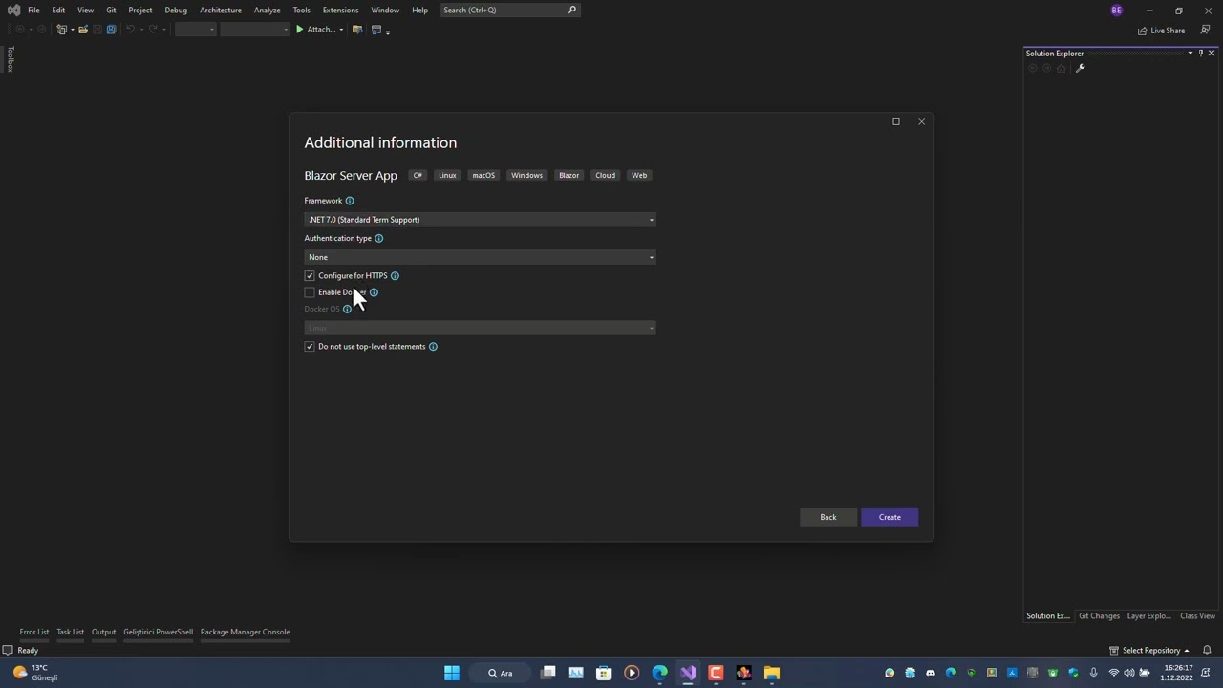Pin the Solution Explorer panel
The height and width of the screenshot is (688, 1223).
tap(1201, 54)
